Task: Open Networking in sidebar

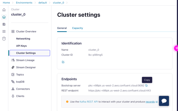Action: (23, 39)
